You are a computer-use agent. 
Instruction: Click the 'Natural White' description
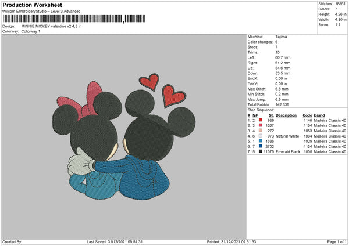tap(287, 136)
